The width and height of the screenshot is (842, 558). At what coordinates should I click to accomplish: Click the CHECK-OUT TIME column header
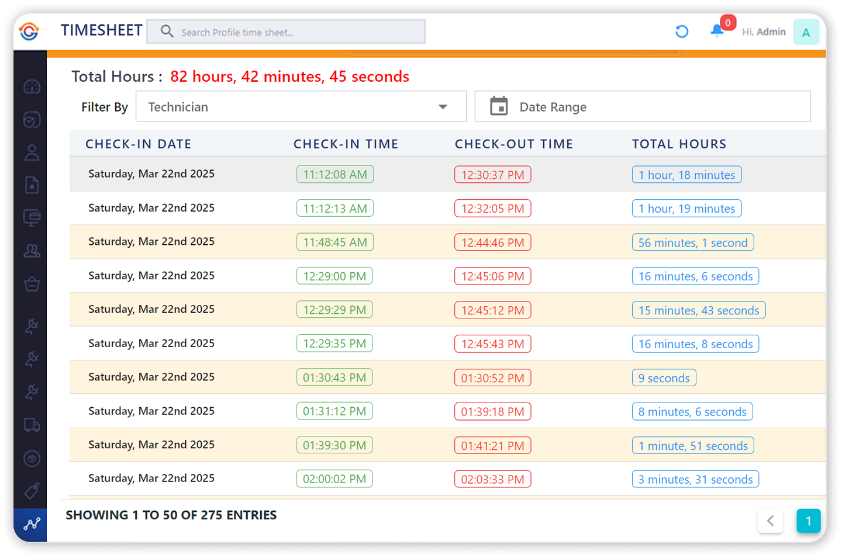[514, 144]
